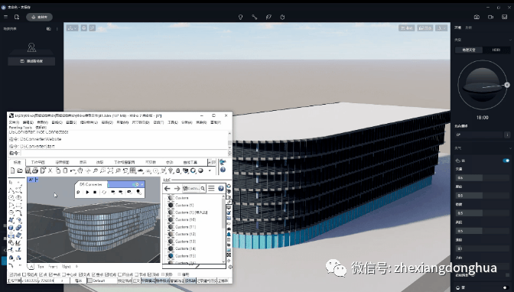
Task: Click the Pan hand icon in Rhino toolbar
Action: click(x=80, y=170)
